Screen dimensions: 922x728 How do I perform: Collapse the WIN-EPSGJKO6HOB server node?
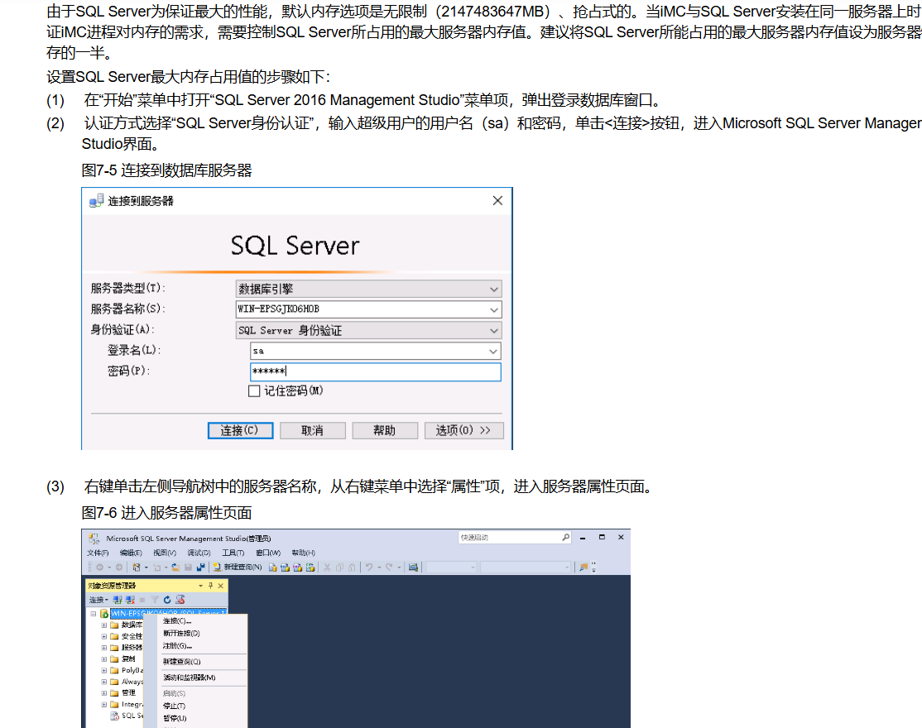pyautogui.click(x=93, y=614)
